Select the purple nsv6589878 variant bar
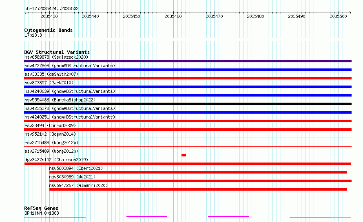Screen dimensions: 363x222 [x=188, y=61]
